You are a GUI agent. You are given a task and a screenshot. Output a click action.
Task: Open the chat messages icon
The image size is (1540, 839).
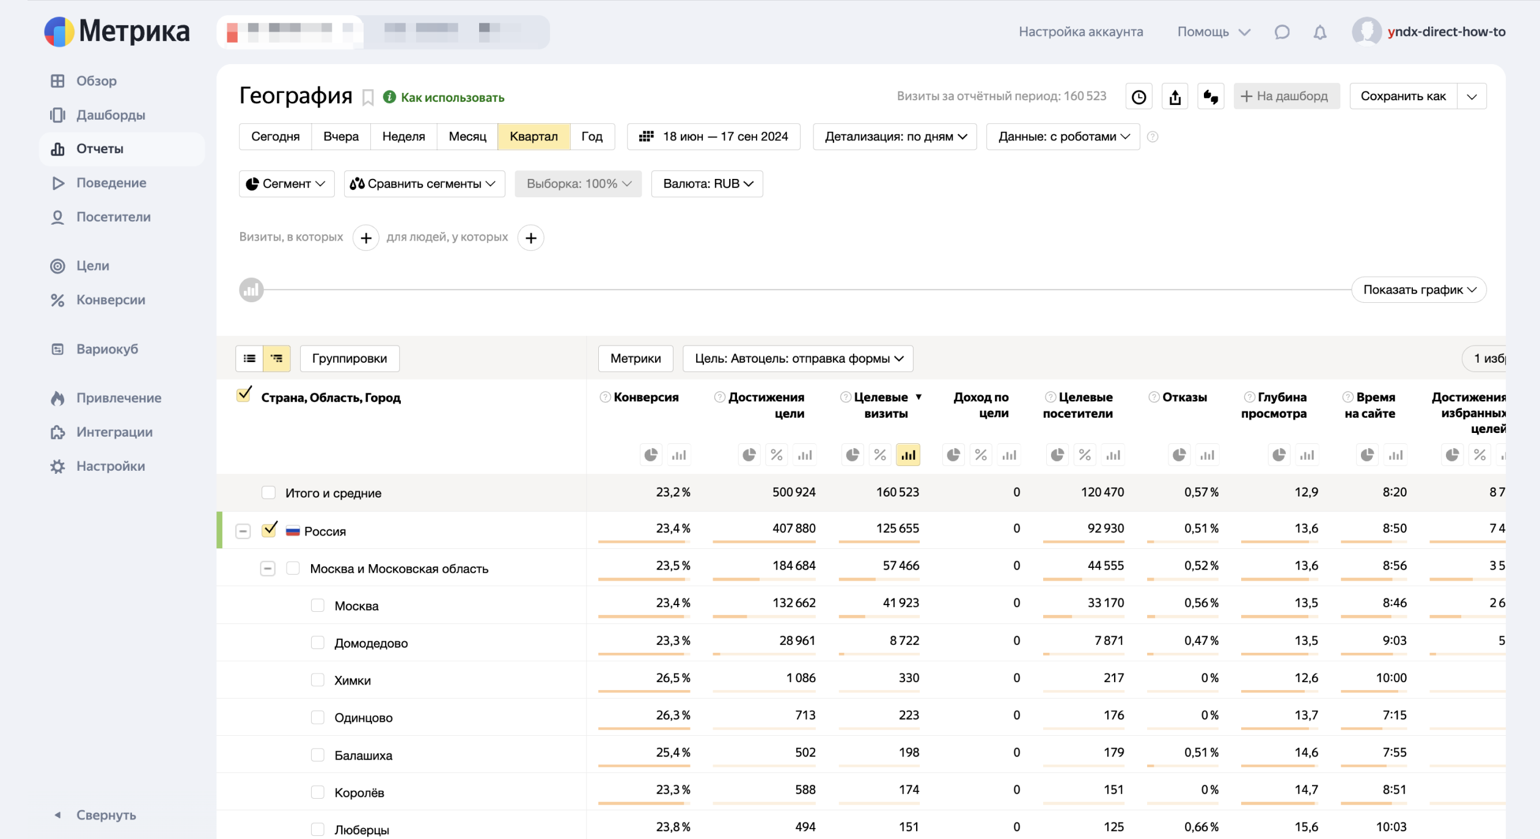coord(1281,32)
